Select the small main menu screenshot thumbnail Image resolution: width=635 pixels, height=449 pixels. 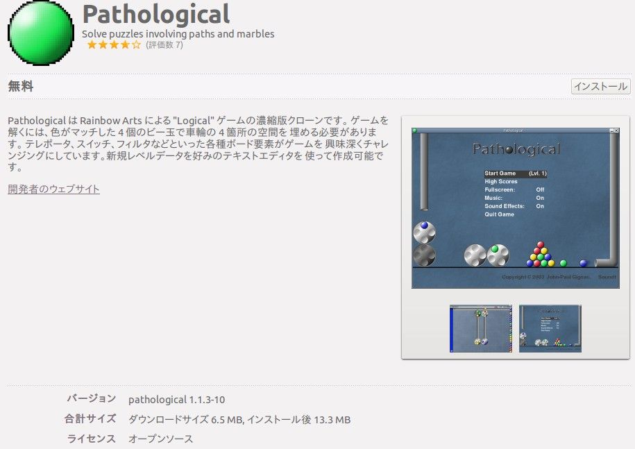[x=550, y=328]
